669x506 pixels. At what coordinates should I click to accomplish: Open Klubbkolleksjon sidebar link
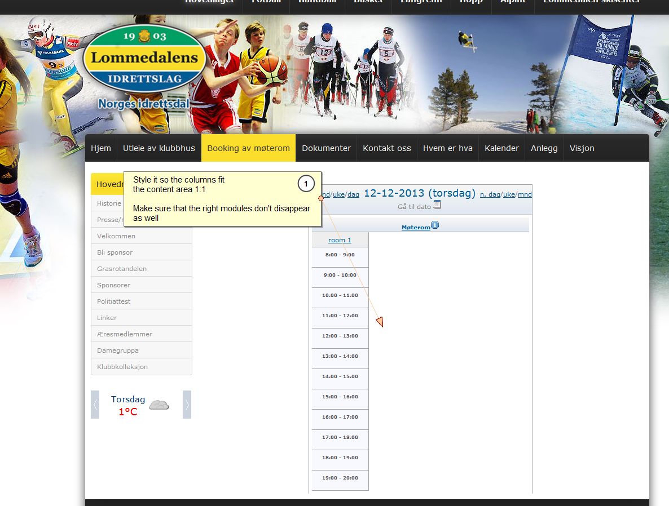click(141, 367)
